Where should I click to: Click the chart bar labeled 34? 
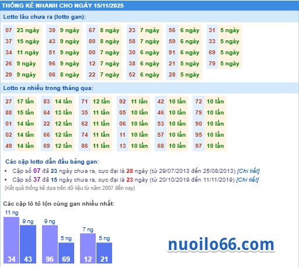pyautogui.click(x=12, y=240)
